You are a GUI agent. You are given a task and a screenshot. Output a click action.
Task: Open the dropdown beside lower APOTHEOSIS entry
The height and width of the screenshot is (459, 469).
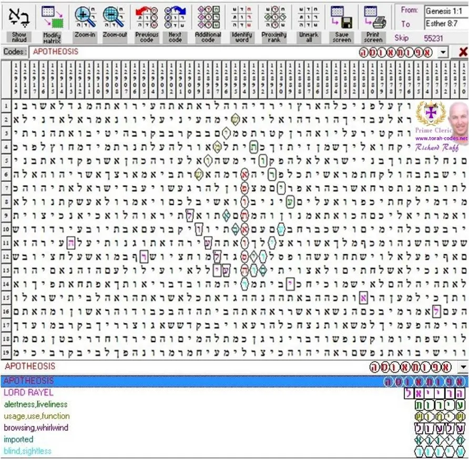pos(463,367)
